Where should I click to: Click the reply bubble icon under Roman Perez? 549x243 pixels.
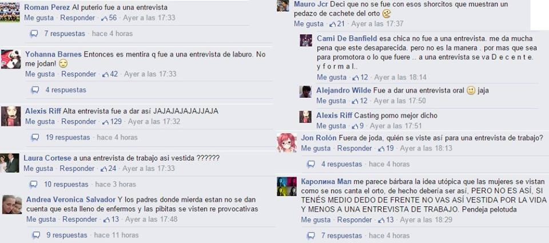tap(34, 34)
